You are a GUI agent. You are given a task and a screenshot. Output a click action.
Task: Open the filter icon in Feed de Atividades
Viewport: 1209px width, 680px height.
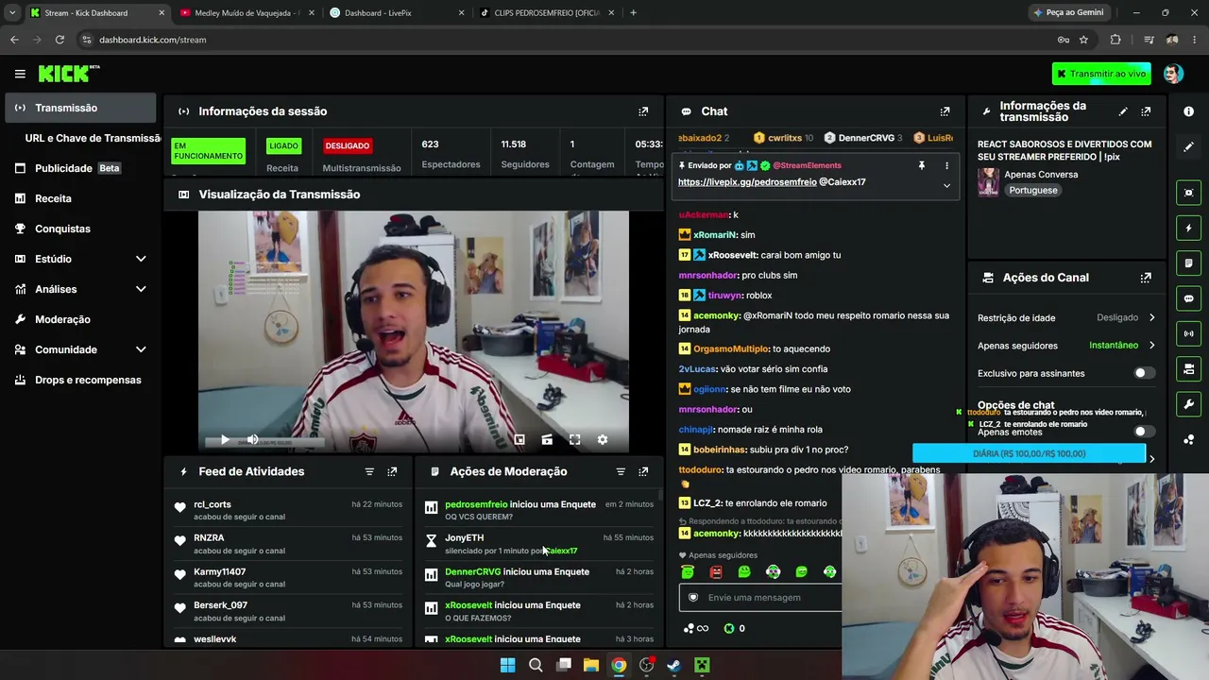coord(369,471)
